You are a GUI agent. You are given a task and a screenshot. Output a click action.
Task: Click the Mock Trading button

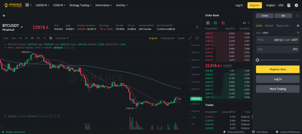pyautogui.click(x=278, y=89)
